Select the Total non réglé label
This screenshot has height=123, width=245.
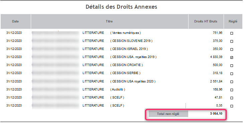click(168, 114)
